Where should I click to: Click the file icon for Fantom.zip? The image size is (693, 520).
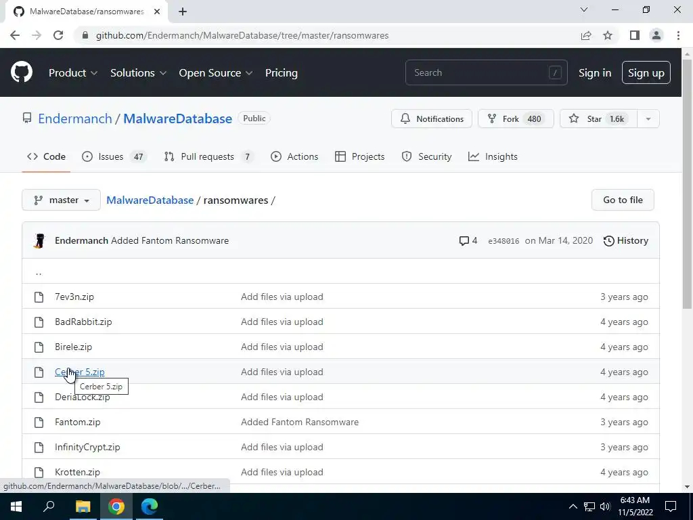(x=39, y=422)
